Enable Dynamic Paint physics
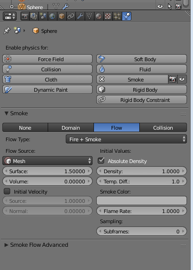This screenshot has height=270, width=193. [x=48, y=89]
